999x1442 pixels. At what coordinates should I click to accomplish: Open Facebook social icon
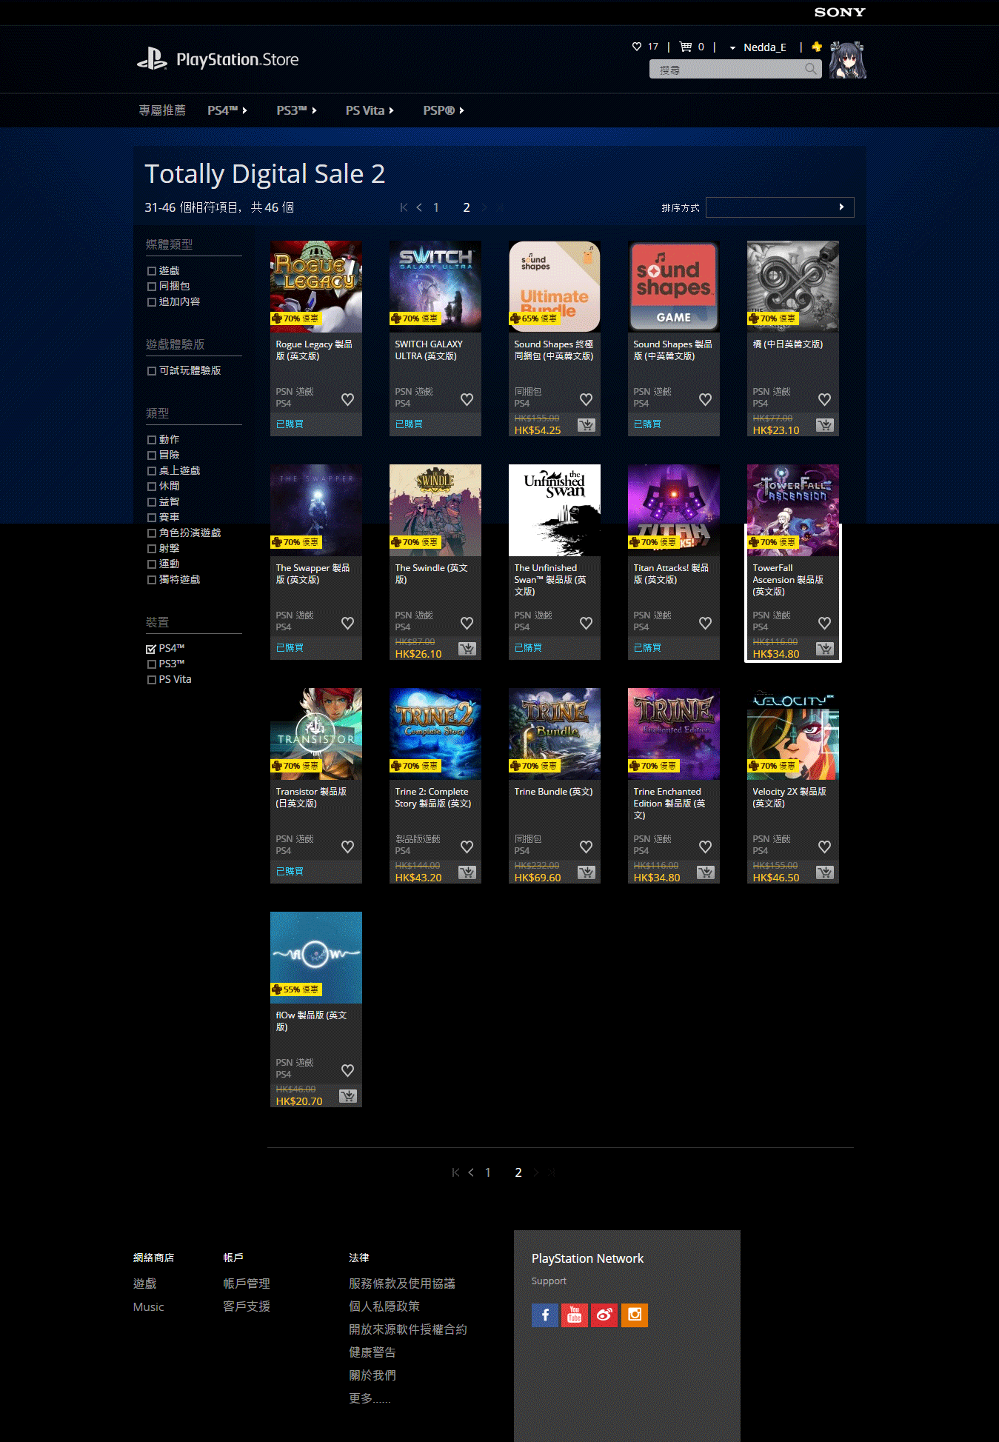click(545, 1315)
